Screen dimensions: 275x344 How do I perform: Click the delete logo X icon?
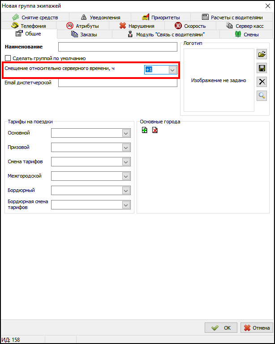point(262,82)
